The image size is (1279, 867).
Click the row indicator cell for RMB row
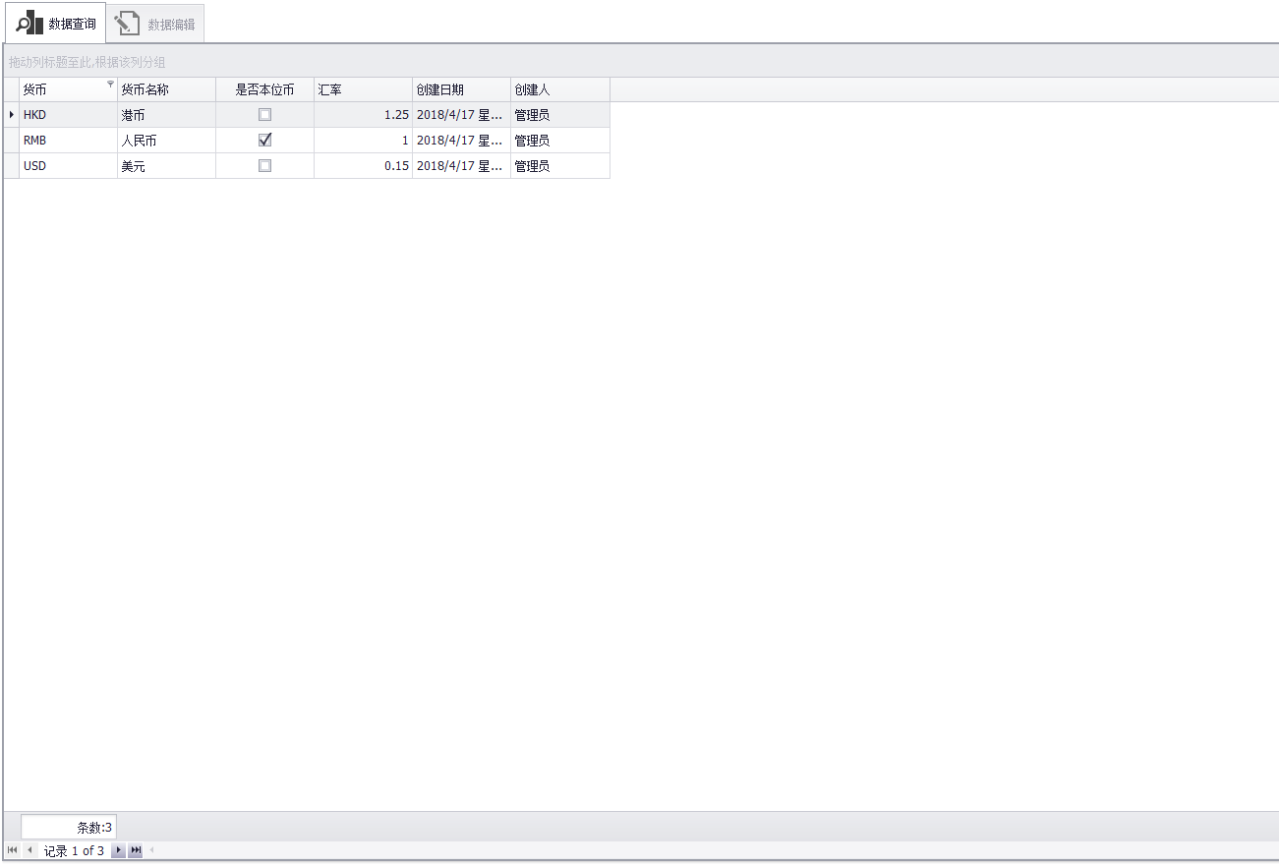[12, 141]
